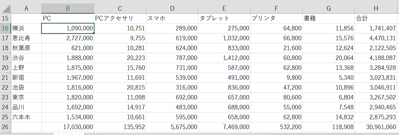Select the 秋葉原 cell

pos(26,48)
